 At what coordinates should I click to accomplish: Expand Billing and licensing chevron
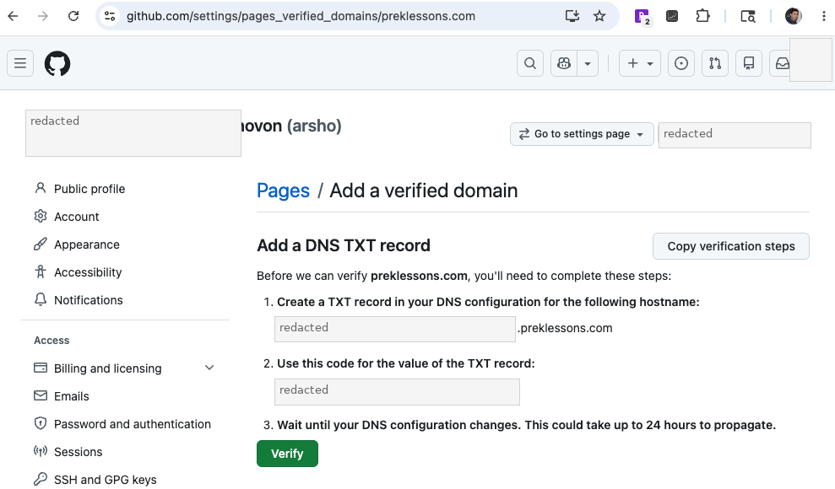209,368
